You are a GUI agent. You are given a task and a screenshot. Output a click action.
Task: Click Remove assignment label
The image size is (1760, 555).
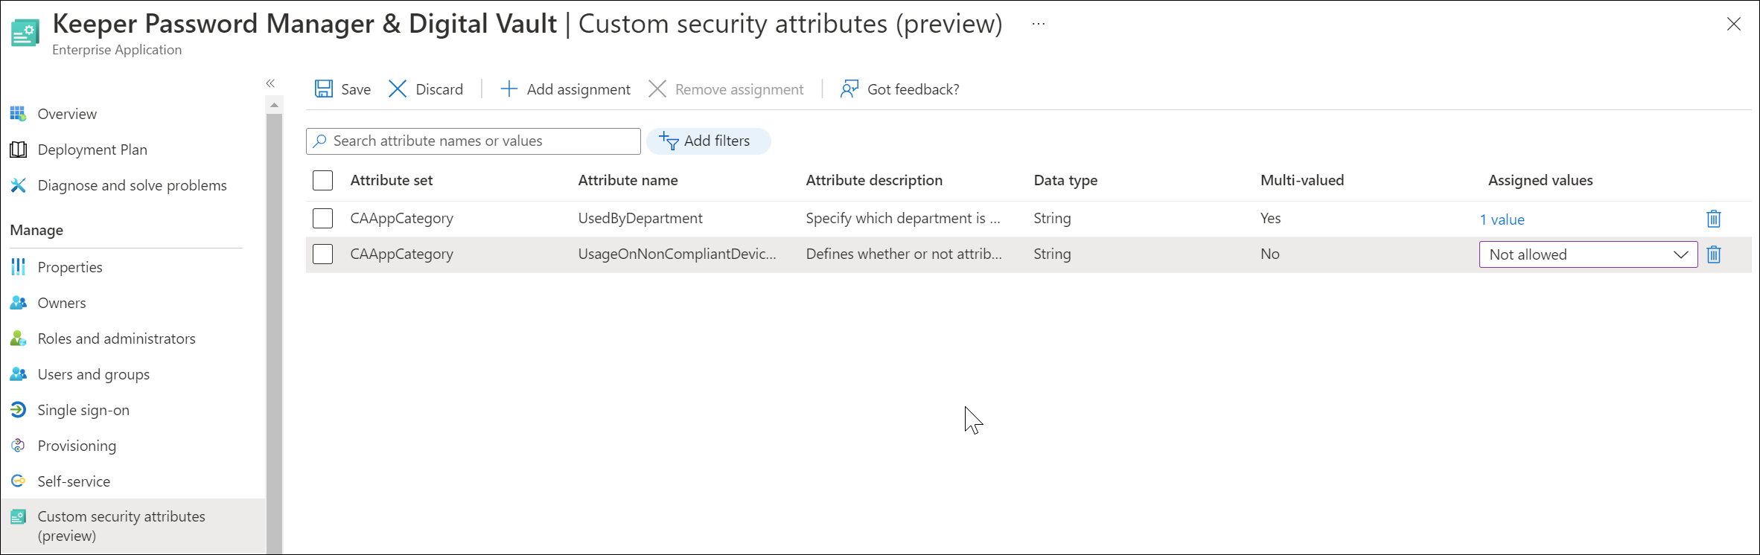(739, 89)
